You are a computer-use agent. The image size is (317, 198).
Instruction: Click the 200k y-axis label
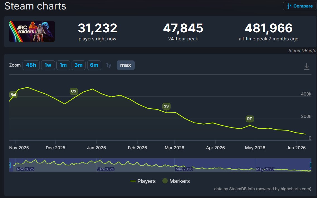pos(306,116)
